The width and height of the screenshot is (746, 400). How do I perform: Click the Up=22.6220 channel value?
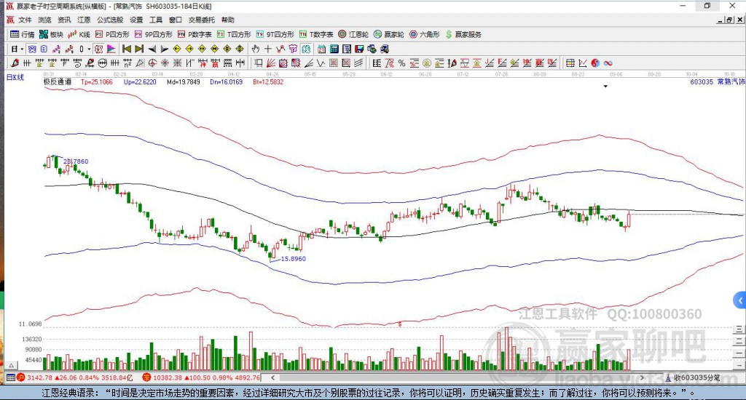[x=140, y=81]
